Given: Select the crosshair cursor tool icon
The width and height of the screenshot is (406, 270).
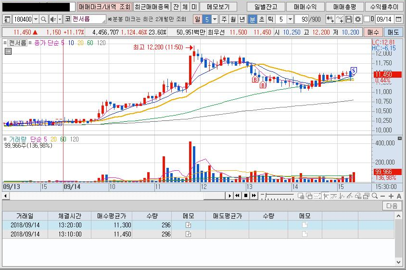Looking at the screenshot, I should pos(326,196).
